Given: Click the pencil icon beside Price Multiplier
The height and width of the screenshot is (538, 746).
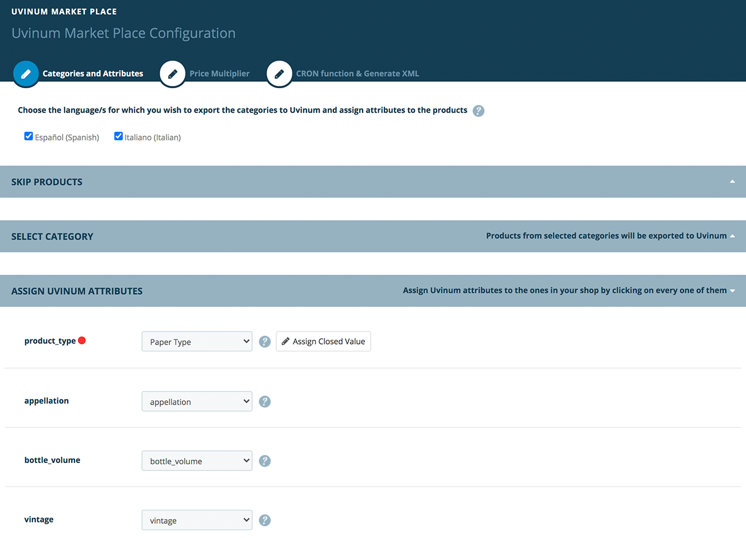Looking at the screenshot, I should (x=172, y=74).
